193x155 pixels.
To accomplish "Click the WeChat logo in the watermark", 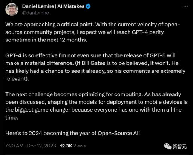I will coord(168,146).
